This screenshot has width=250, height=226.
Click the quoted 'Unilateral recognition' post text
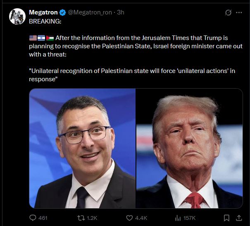[x=132, y=75]
